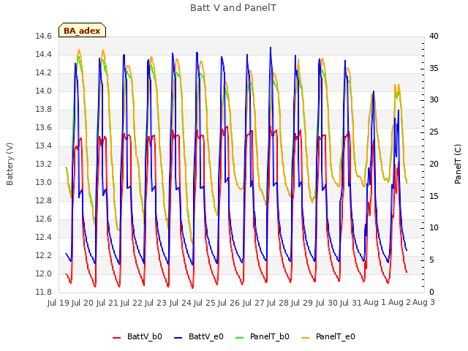Click the 5 tick on PanelT axis

pyautogui.click(x=431, y=260)
